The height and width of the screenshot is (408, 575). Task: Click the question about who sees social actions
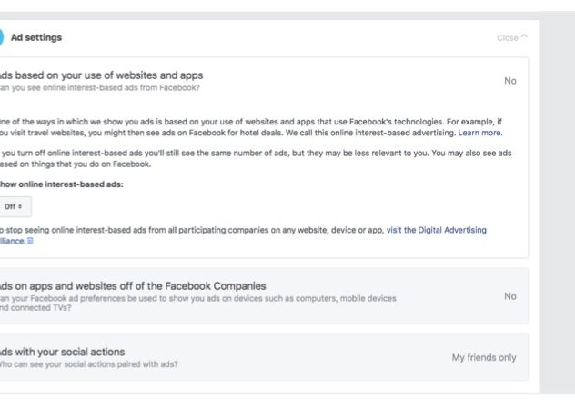tap(89, 364)
